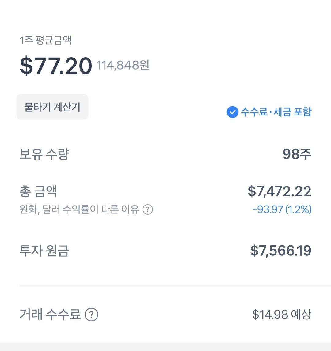
Task: Click the 114,848원 won amount
Action: tap(123, 65)
